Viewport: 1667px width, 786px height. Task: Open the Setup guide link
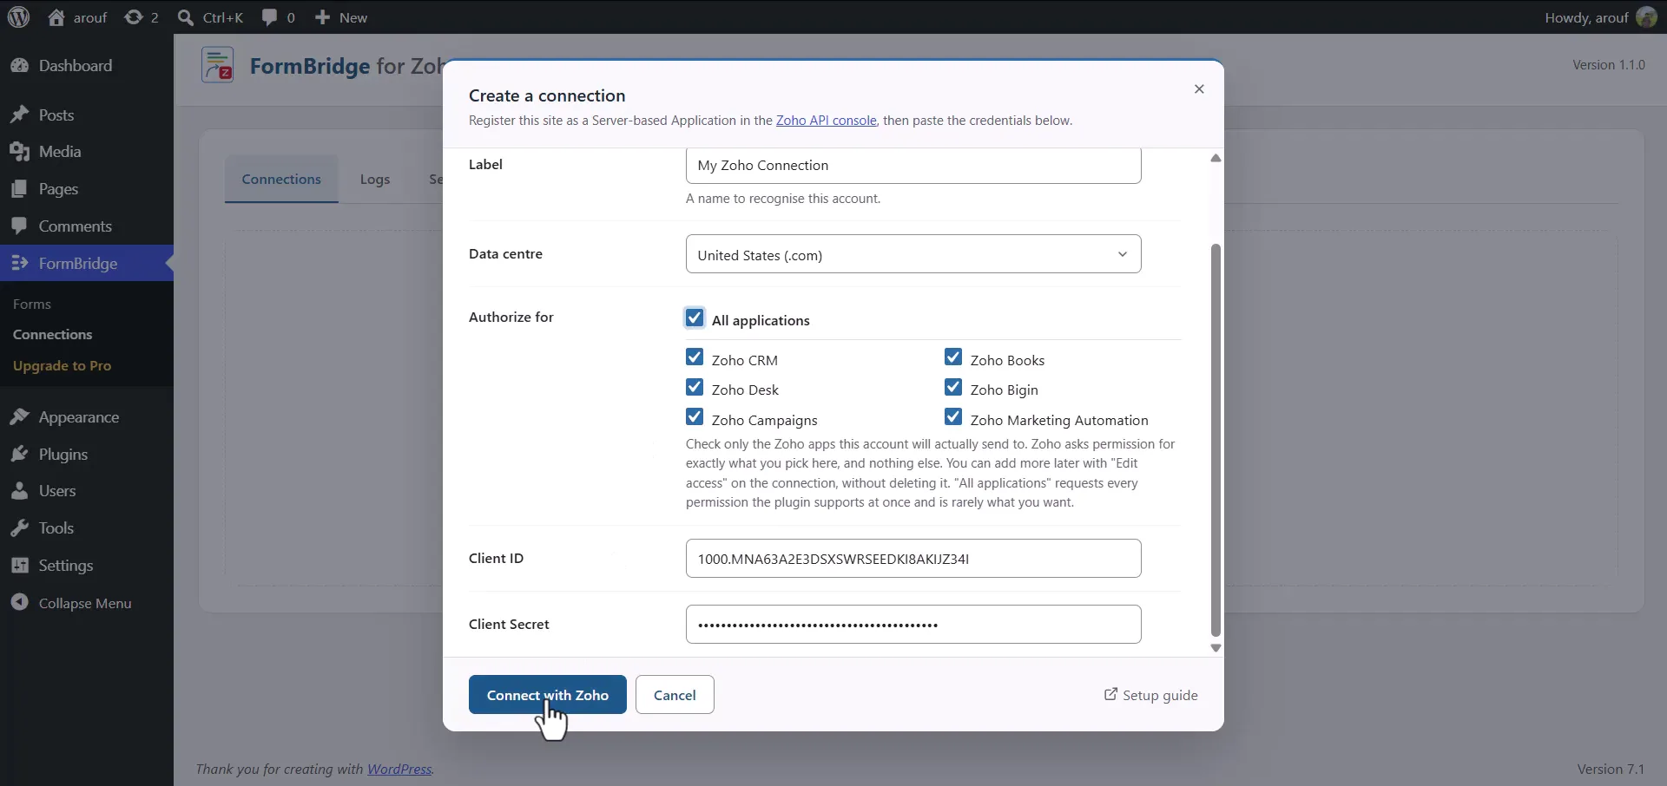tap(1151, 695)
